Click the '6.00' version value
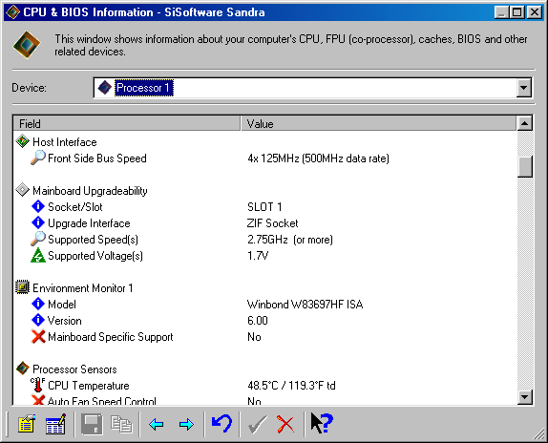The image size is (548, 443). [x=258, y=321]
